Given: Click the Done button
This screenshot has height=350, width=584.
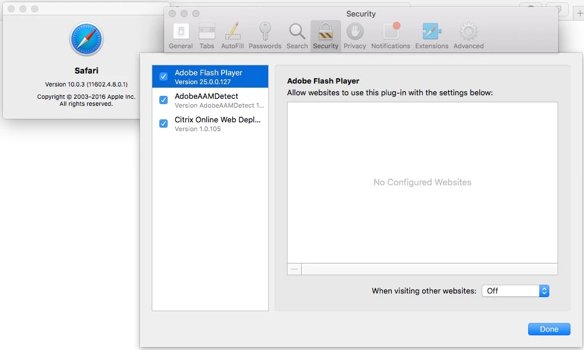Looking at the screenshot, I should click(x=549, y=329).
